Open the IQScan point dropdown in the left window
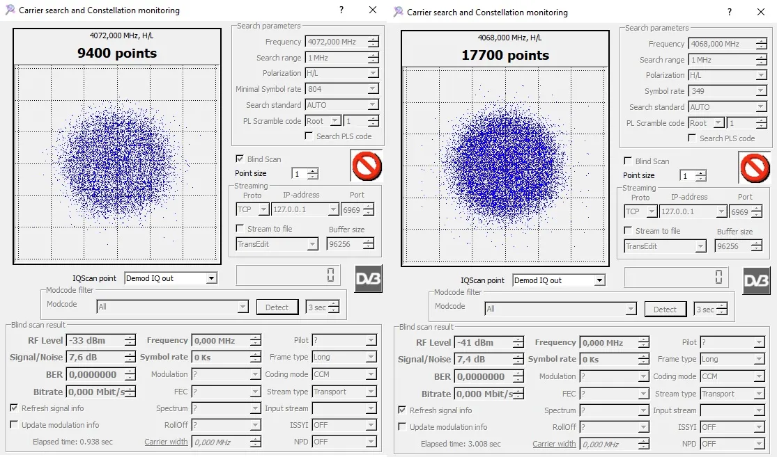This screenshot has width=777, height=457. [x=211, y=278]
